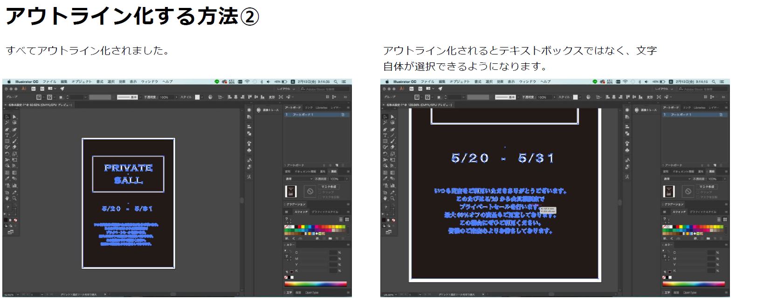Open the ウィンドウ menu in right screenshot
The height and width of the screenshot is (300, 770).
[x=528, y=82]
